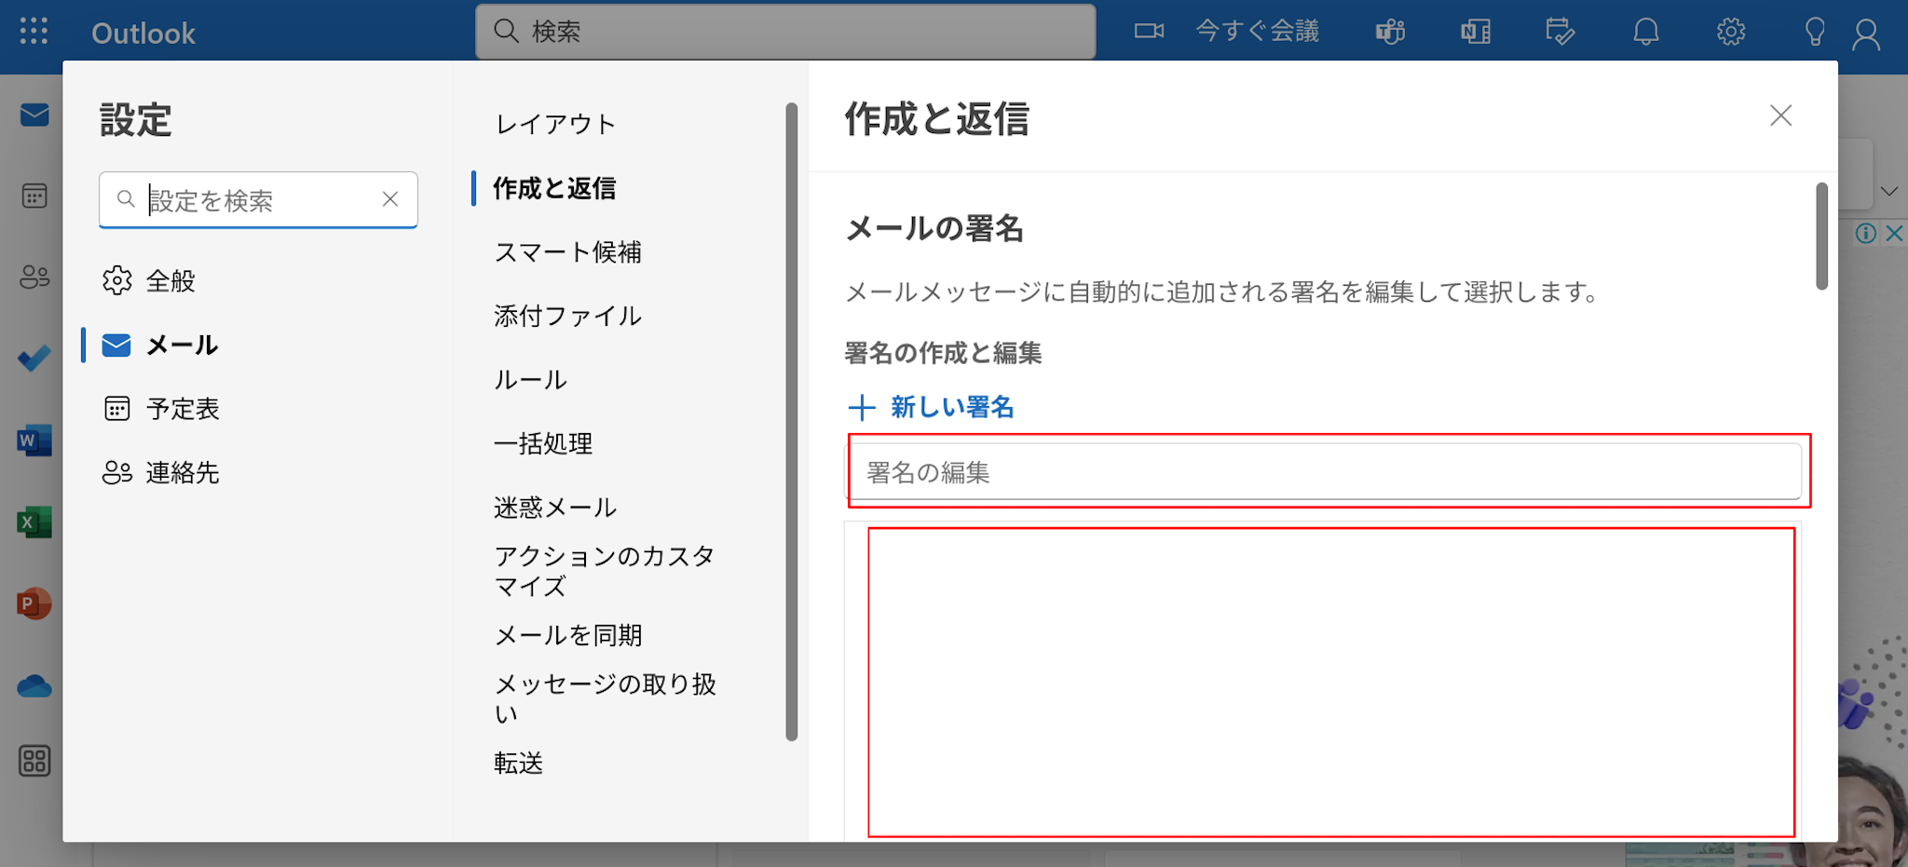Click the 署名の編集 name field
This screenshot has height=867, width=1908.
(x=1323, y=472)
